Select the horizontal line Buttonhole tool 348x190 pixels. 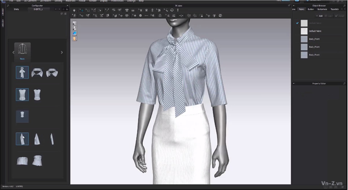coord(147,16)
